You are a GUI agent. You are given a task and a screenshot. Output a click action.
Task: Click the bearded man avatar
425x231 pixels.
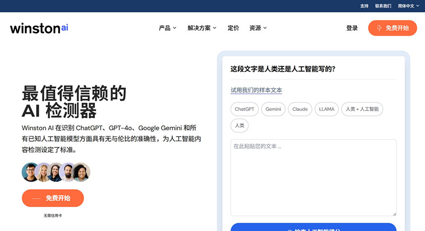pos(68,172)
